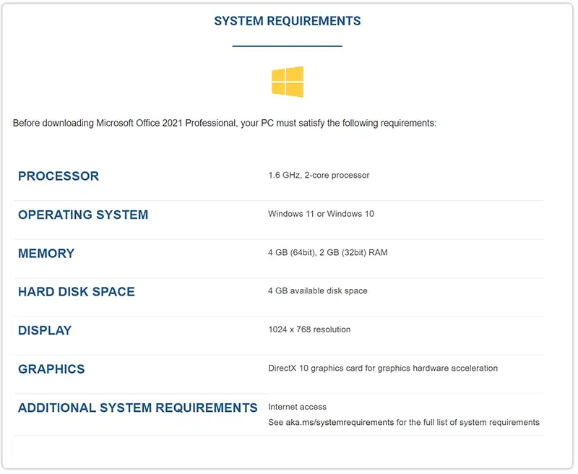Click the HARD DISK SPACE label

(77, 292)
